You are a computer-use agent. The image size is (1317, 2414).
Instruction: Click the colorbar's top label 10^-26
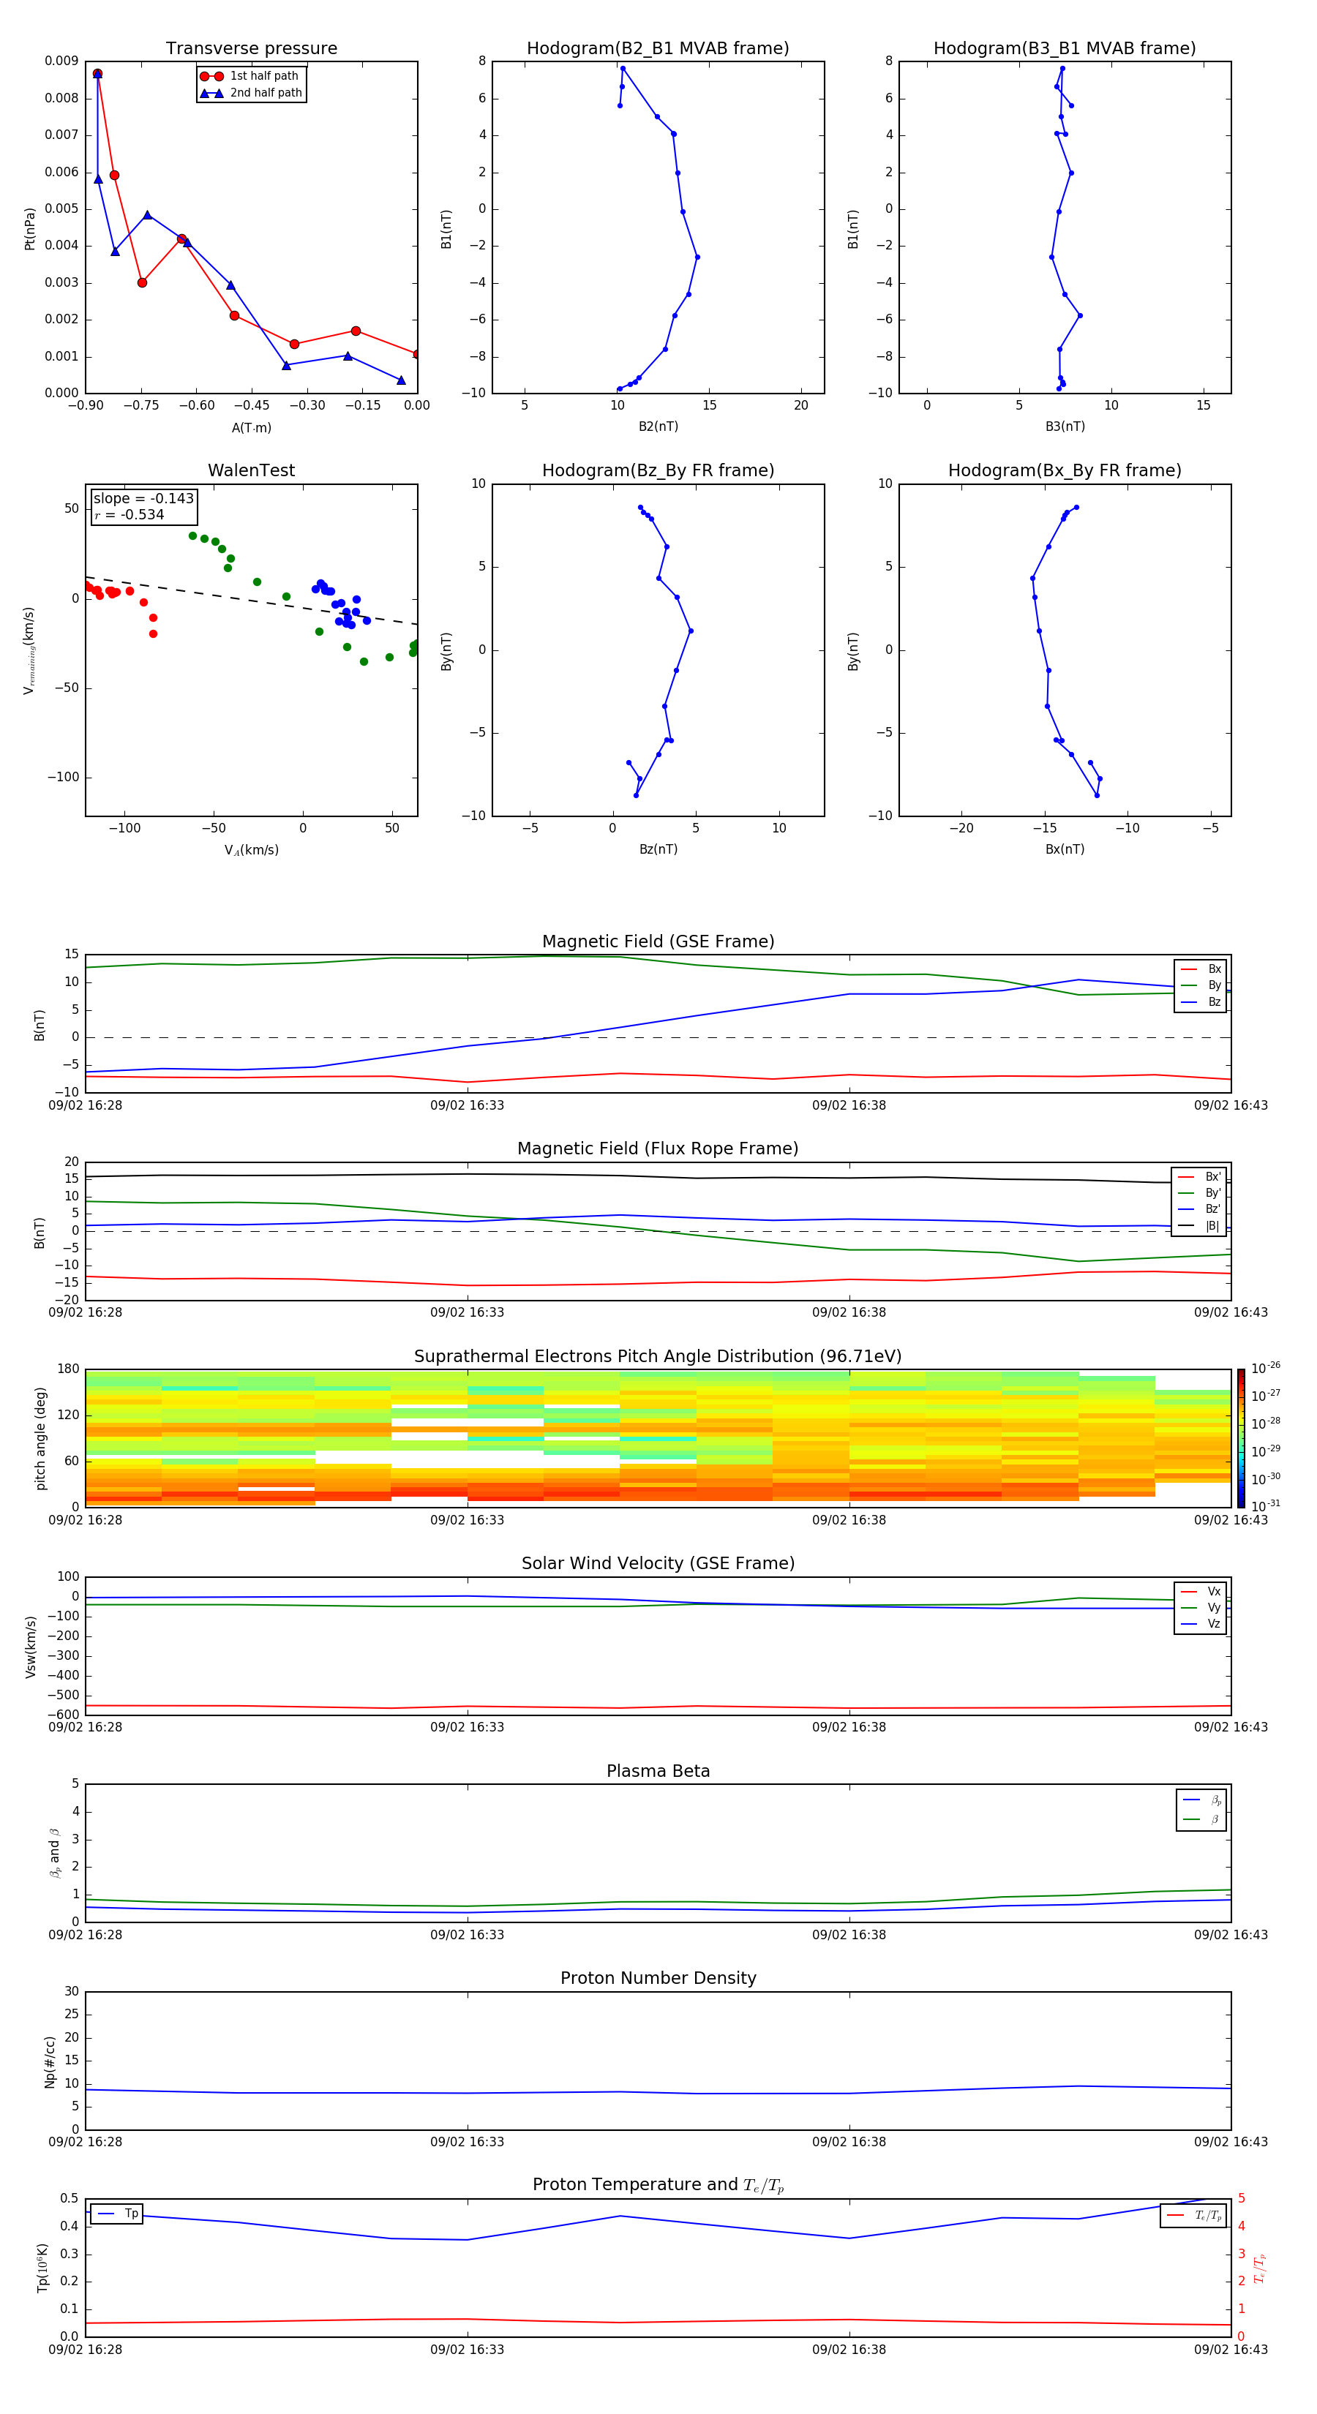[x=1266, y=1368]
